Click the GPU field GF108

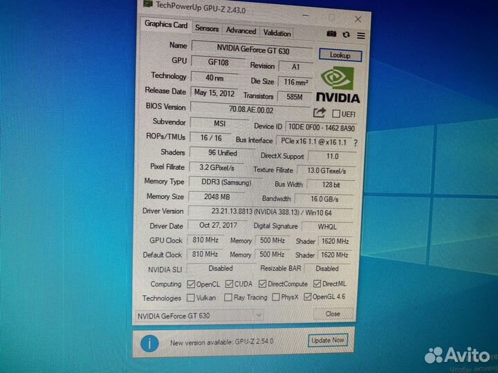point(218,62)
